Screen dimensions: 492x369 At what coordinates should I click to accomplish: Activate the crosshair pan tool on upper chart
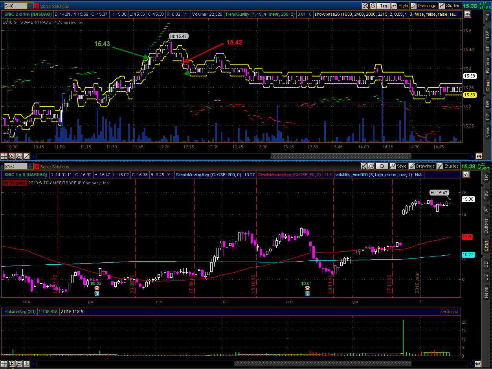click(4, 156)
